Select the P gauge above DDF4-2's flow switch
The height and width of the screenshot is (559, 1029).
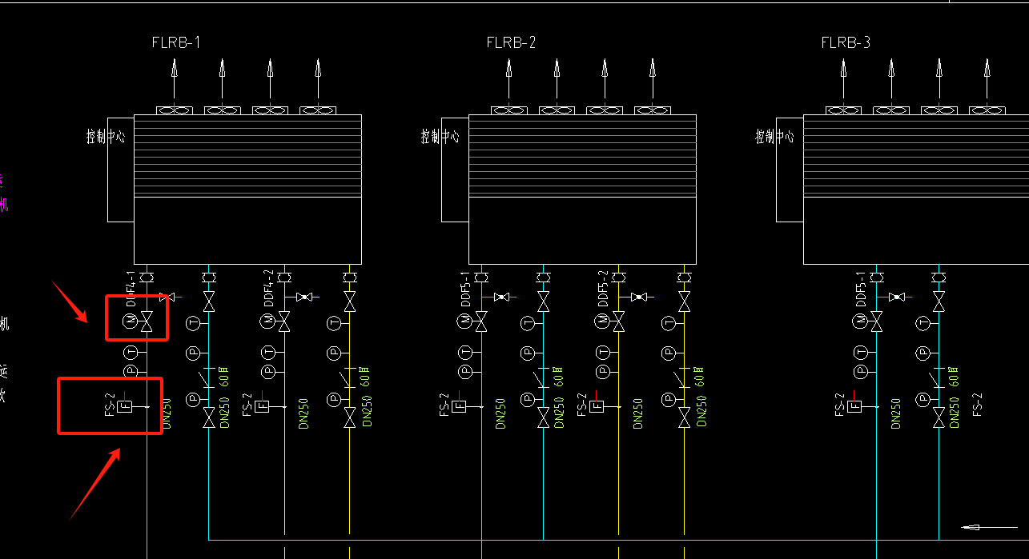pyautogui.click(x=268, y=371)
